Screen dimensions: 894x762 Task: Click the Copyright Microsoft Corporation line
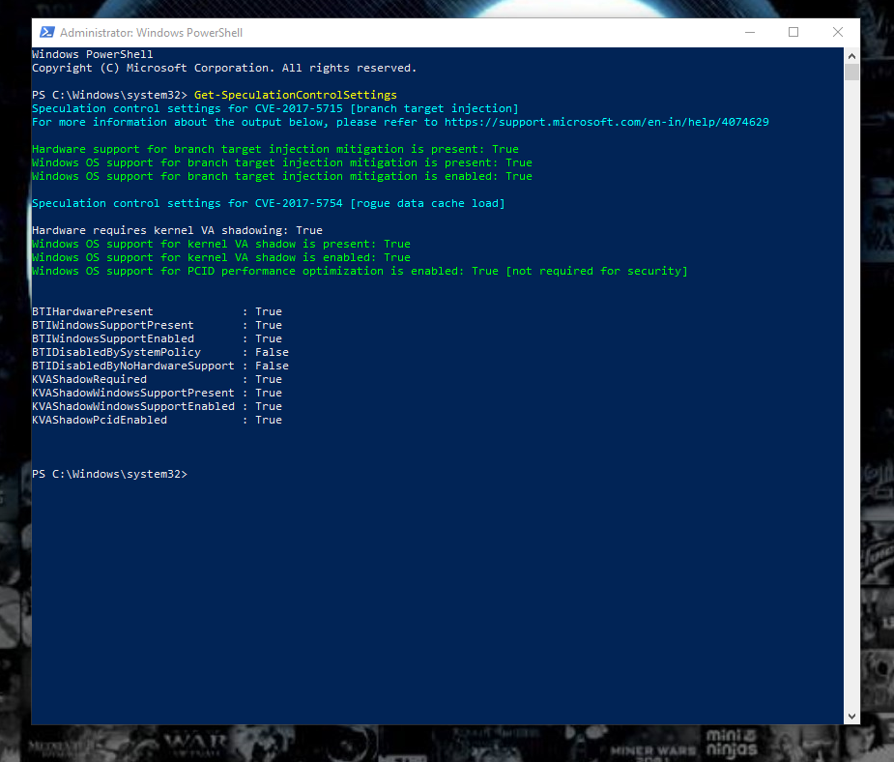point(224,68)
